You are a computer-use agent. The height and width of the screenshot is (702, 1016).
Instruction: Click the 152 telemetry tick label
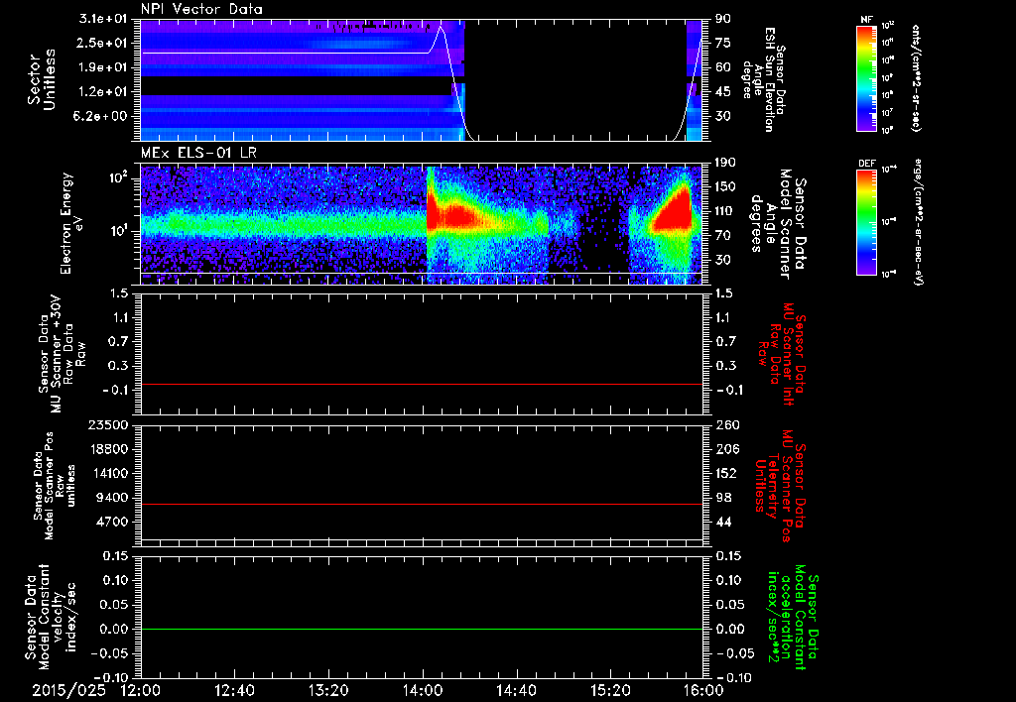(725, 473)
